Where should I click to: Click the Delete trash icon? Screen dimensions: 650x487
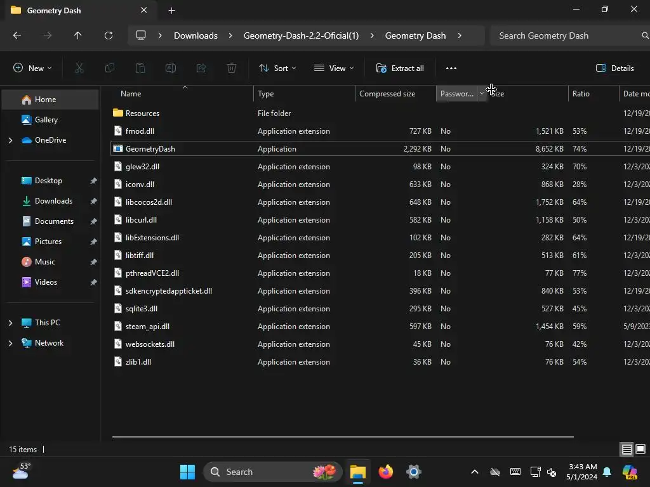pyautogui.click(x=232, y=68)
